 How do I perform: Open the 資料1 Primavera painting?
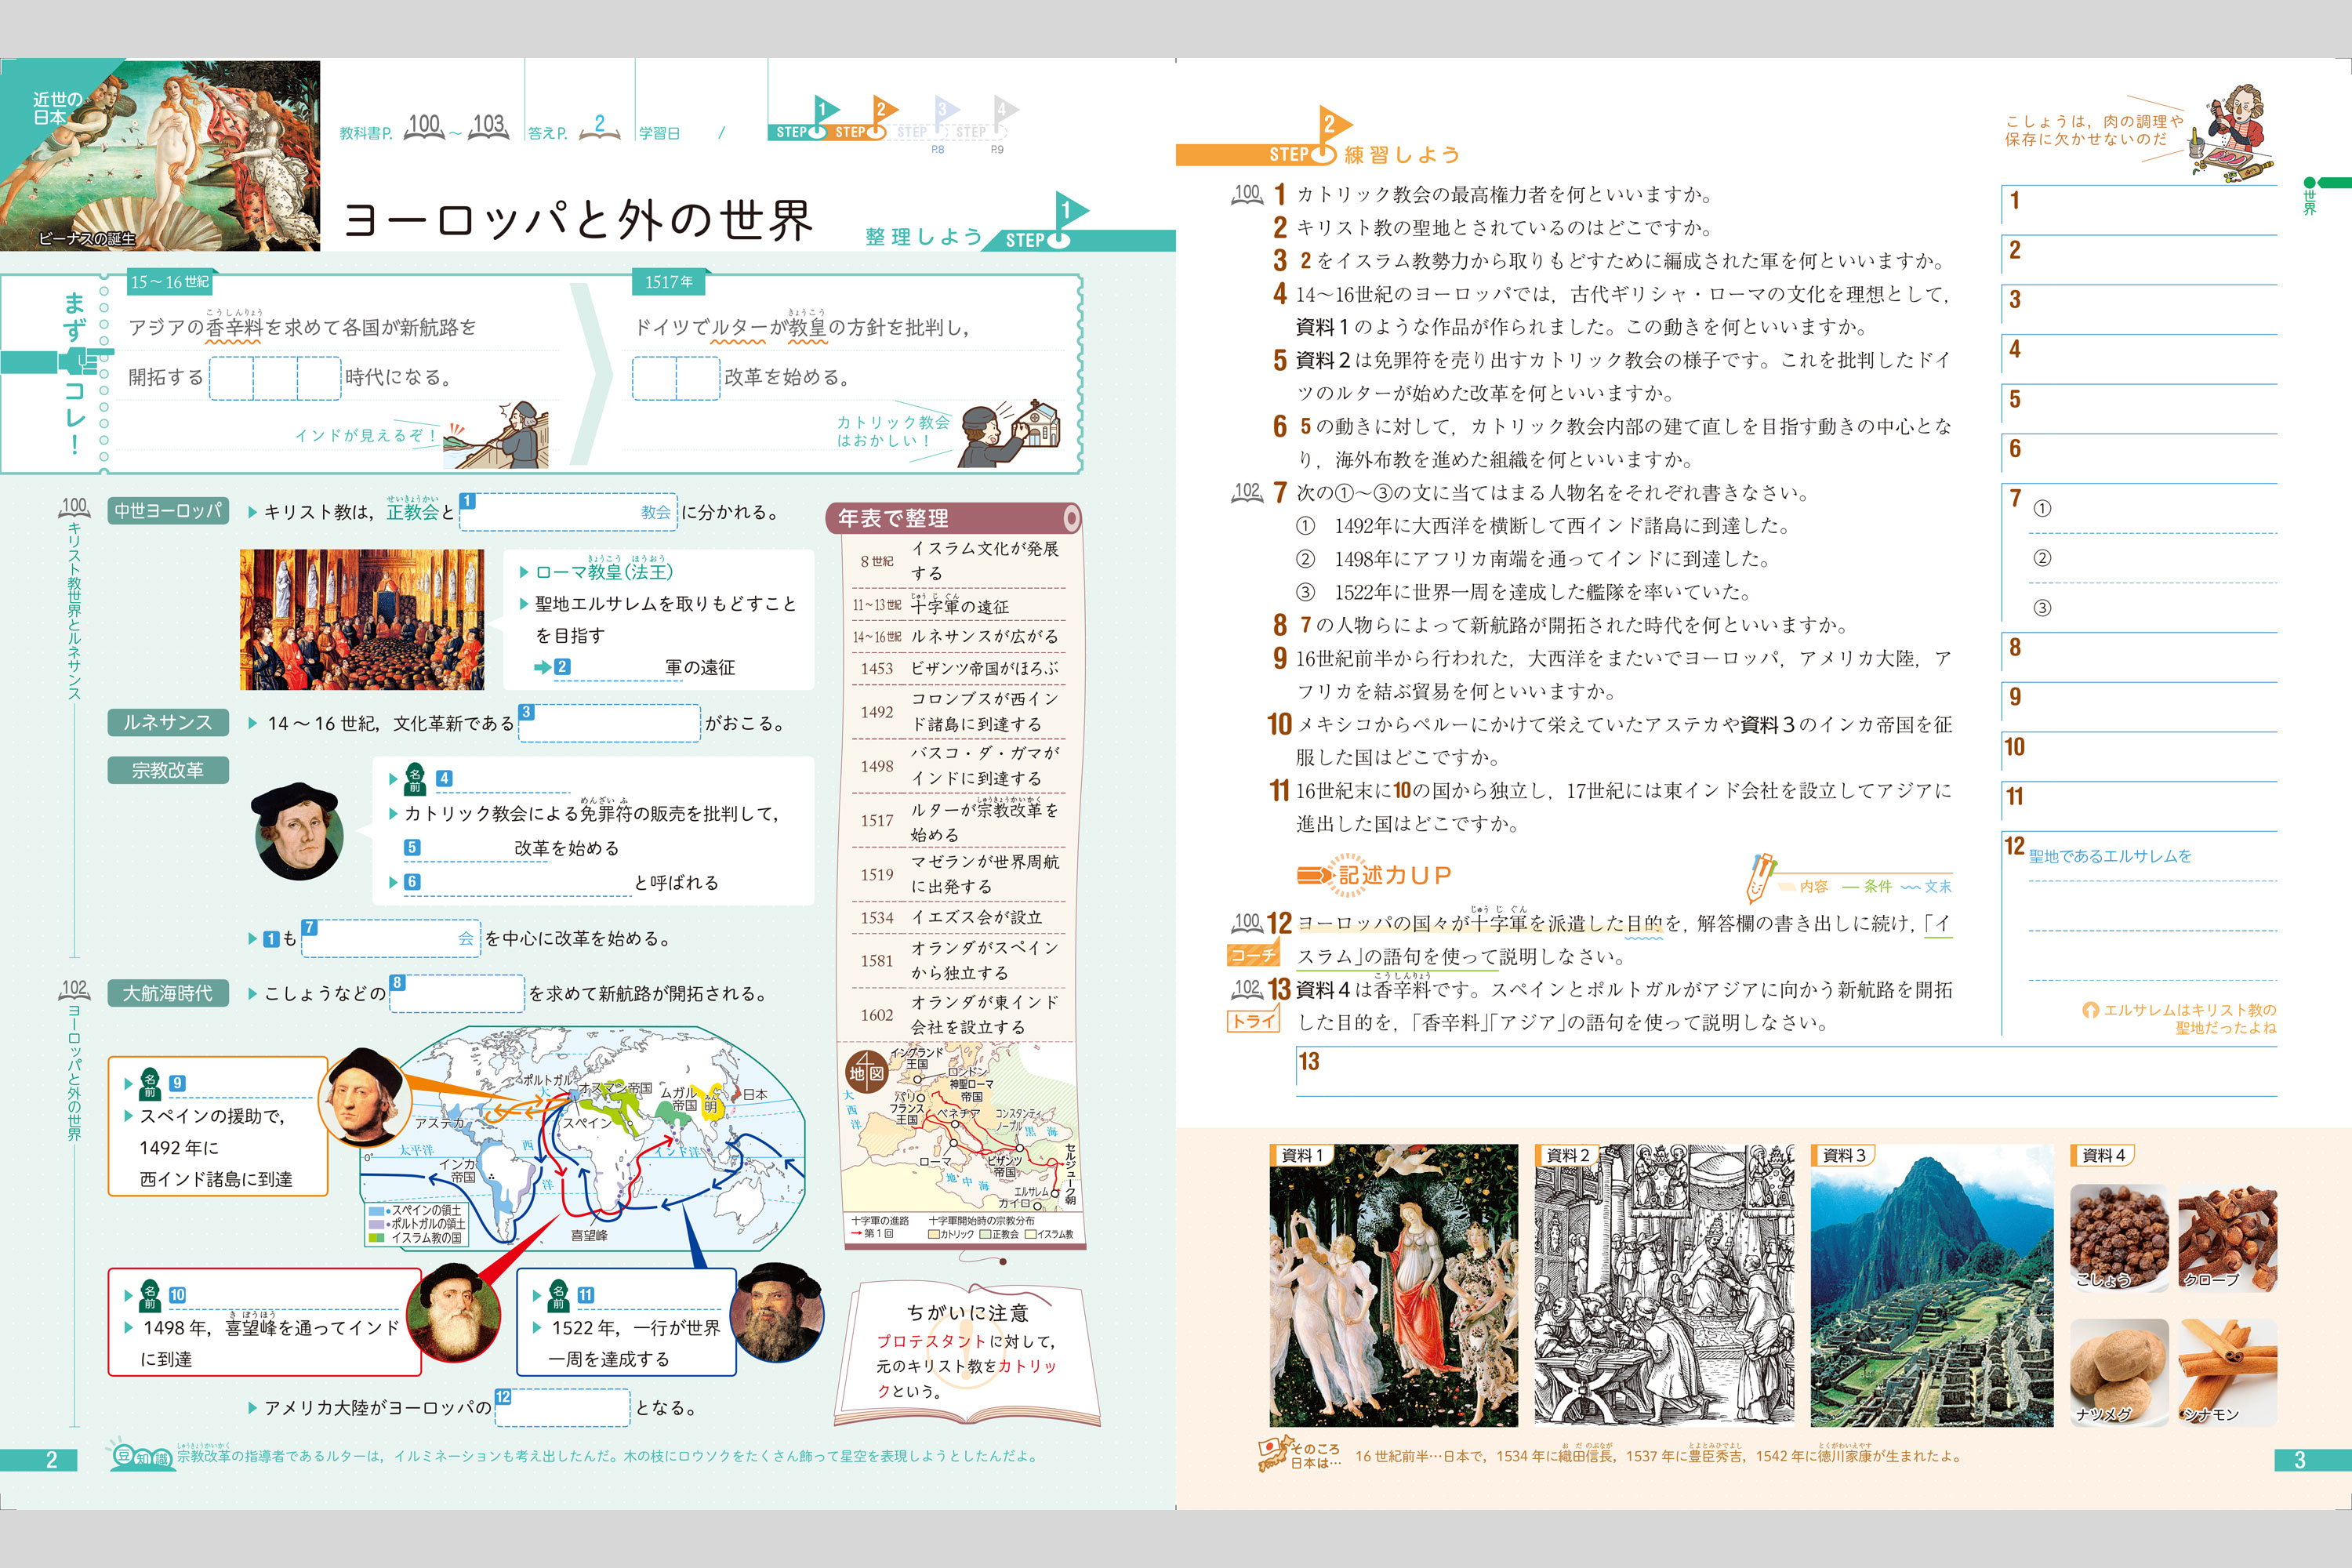[x=1393, y=1286]
